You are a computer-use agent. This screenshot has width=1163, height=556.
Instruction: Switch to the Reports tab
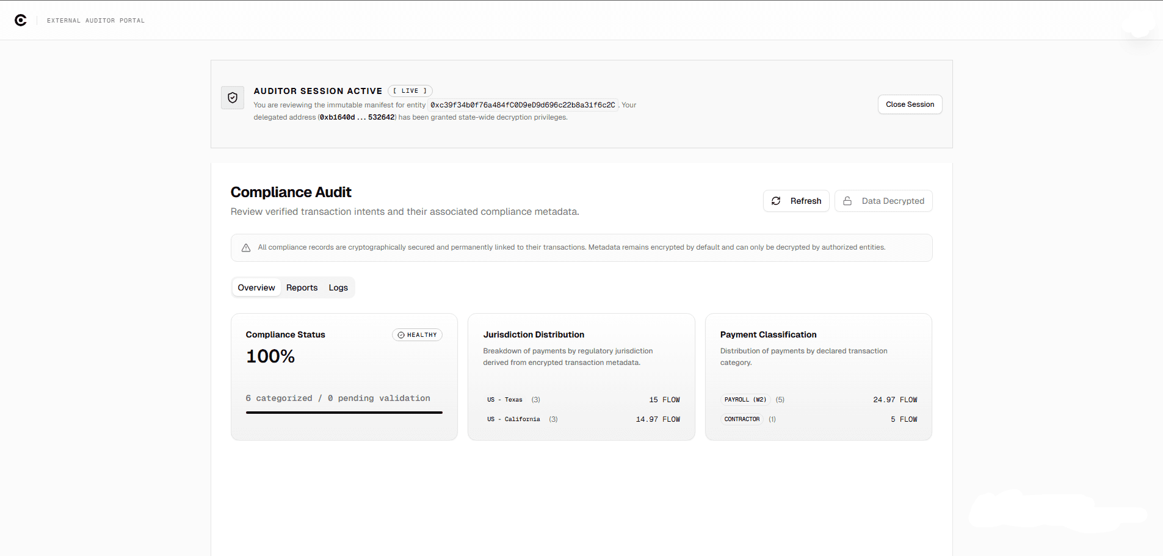click(302, 287)
